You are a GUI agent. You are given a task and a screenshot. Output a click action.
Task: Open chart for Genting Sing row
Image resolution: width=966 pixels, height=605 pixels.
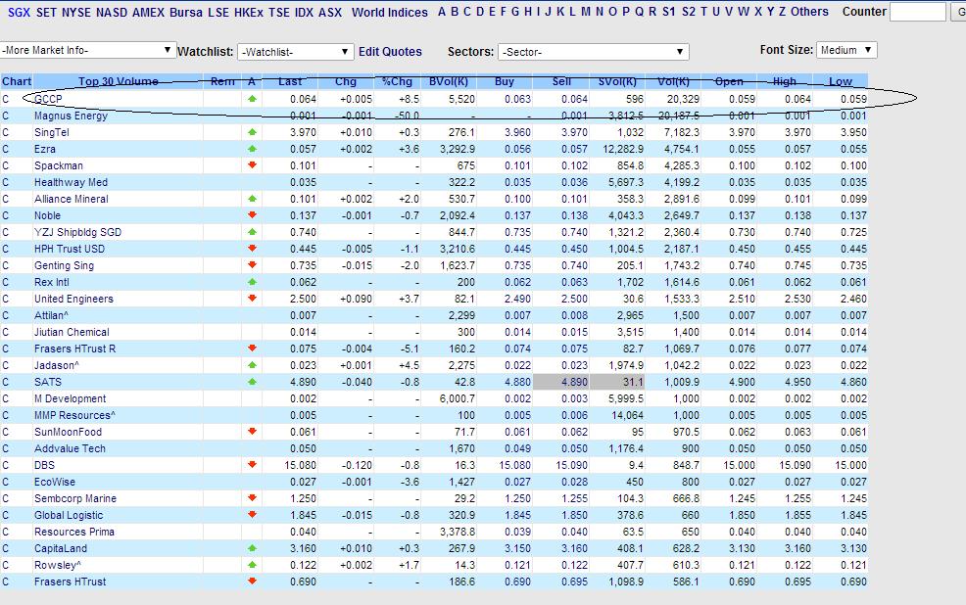(6, 265)
